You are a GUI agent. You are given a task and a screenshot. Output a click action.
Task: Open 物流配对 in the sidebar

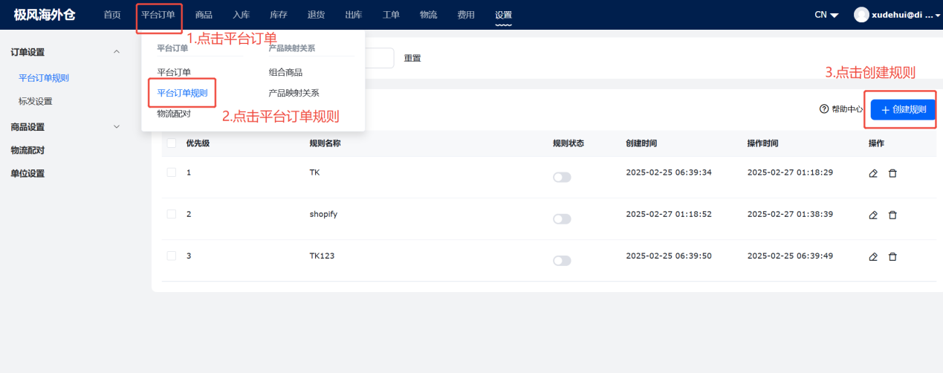27,150
